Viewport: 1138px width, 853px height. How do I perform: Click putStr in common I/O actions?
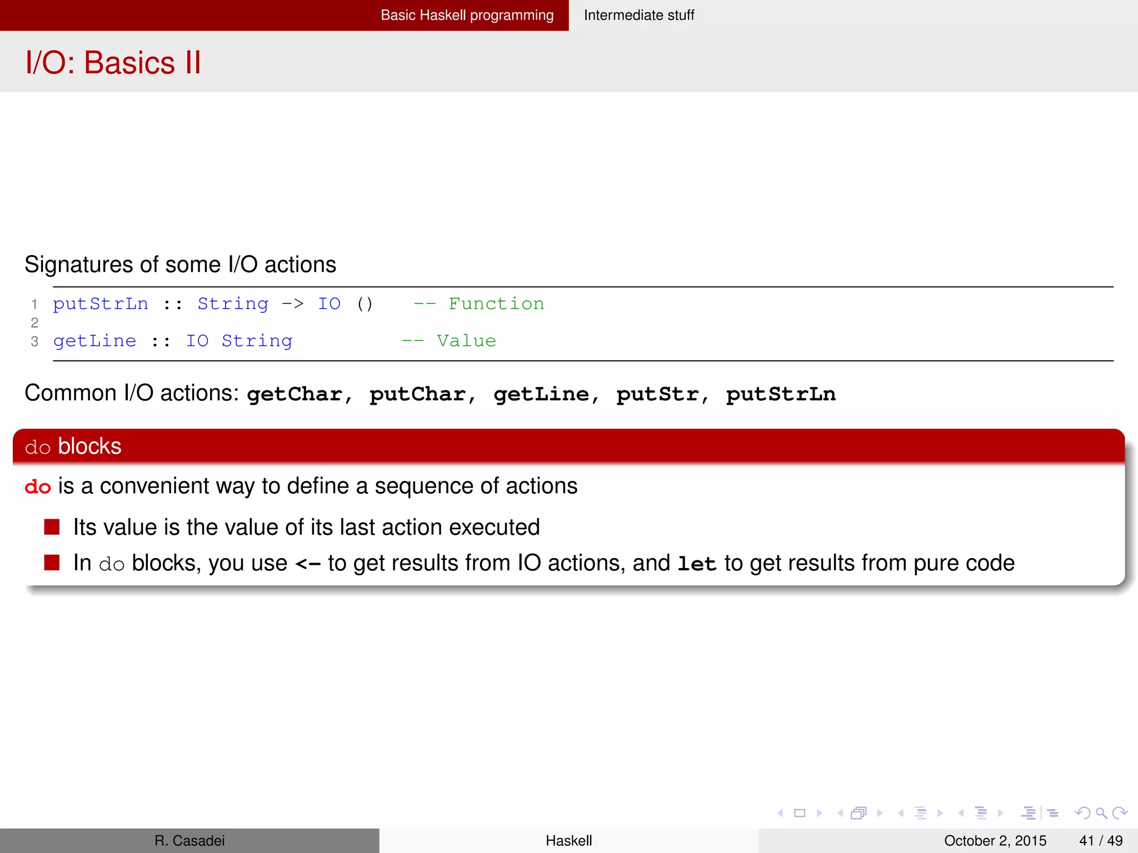[x=657, y=394]
